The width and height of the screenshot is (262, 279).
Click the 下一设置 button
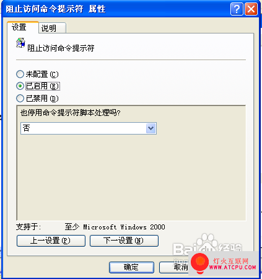click(x=124, y=241)
